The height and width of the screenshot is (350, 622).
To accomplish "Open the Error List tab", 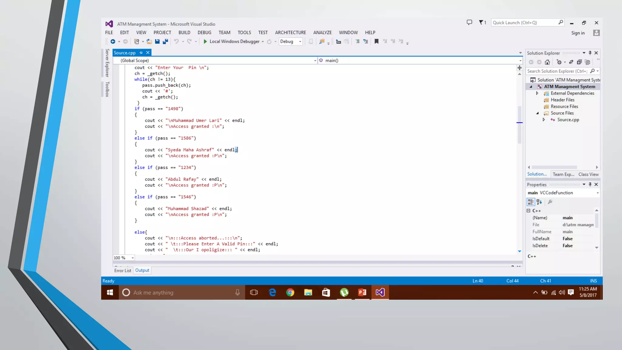I will coord(122,270).
